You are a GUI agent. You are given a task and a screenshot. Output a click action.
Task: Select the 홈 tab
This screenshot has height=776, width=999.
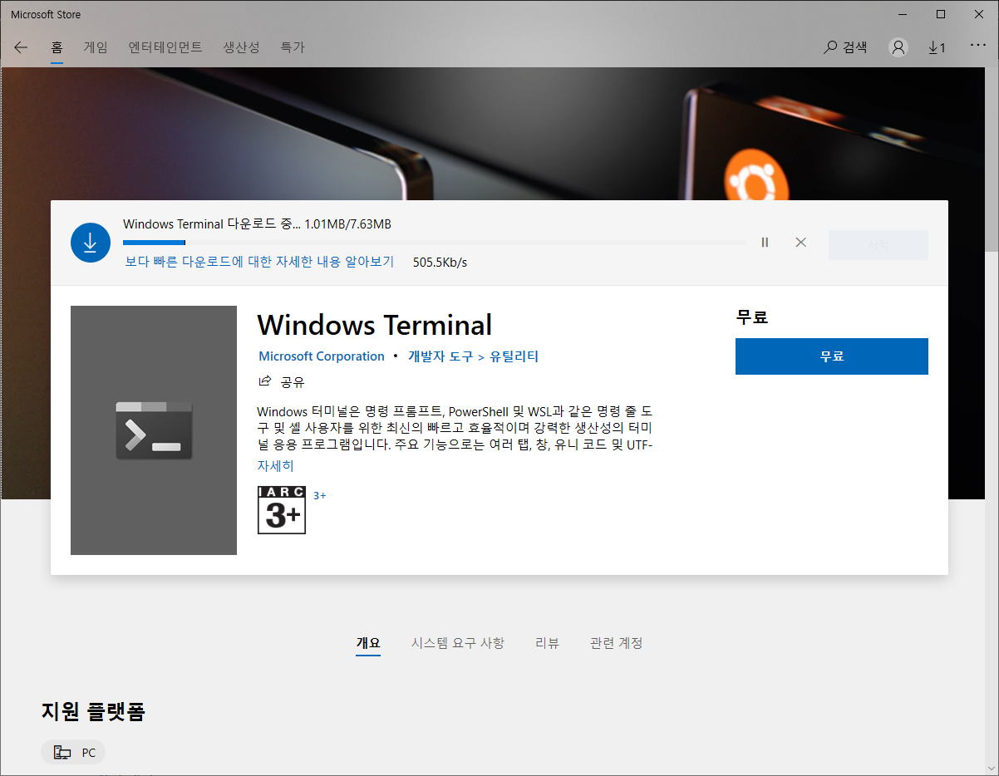[x=57, y=47]
